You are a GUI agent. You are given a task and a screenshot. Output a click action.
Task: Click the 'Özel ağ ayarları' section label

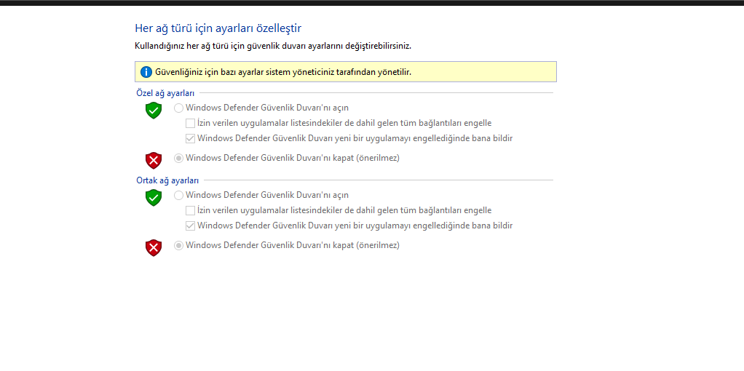(x=165, y=93)
